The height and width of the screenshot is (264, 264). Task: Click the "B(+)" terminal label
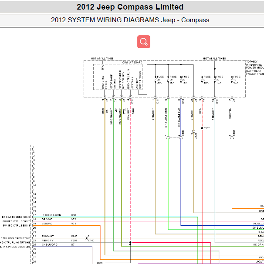tap(103, 67)
